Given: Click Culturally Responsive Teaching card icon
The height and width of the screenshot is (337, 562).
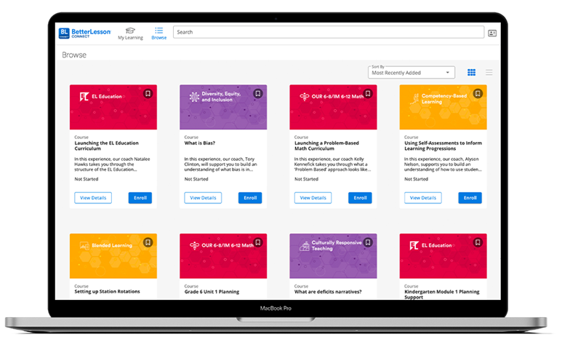Looking at the screenshot, I should (305, 246).
